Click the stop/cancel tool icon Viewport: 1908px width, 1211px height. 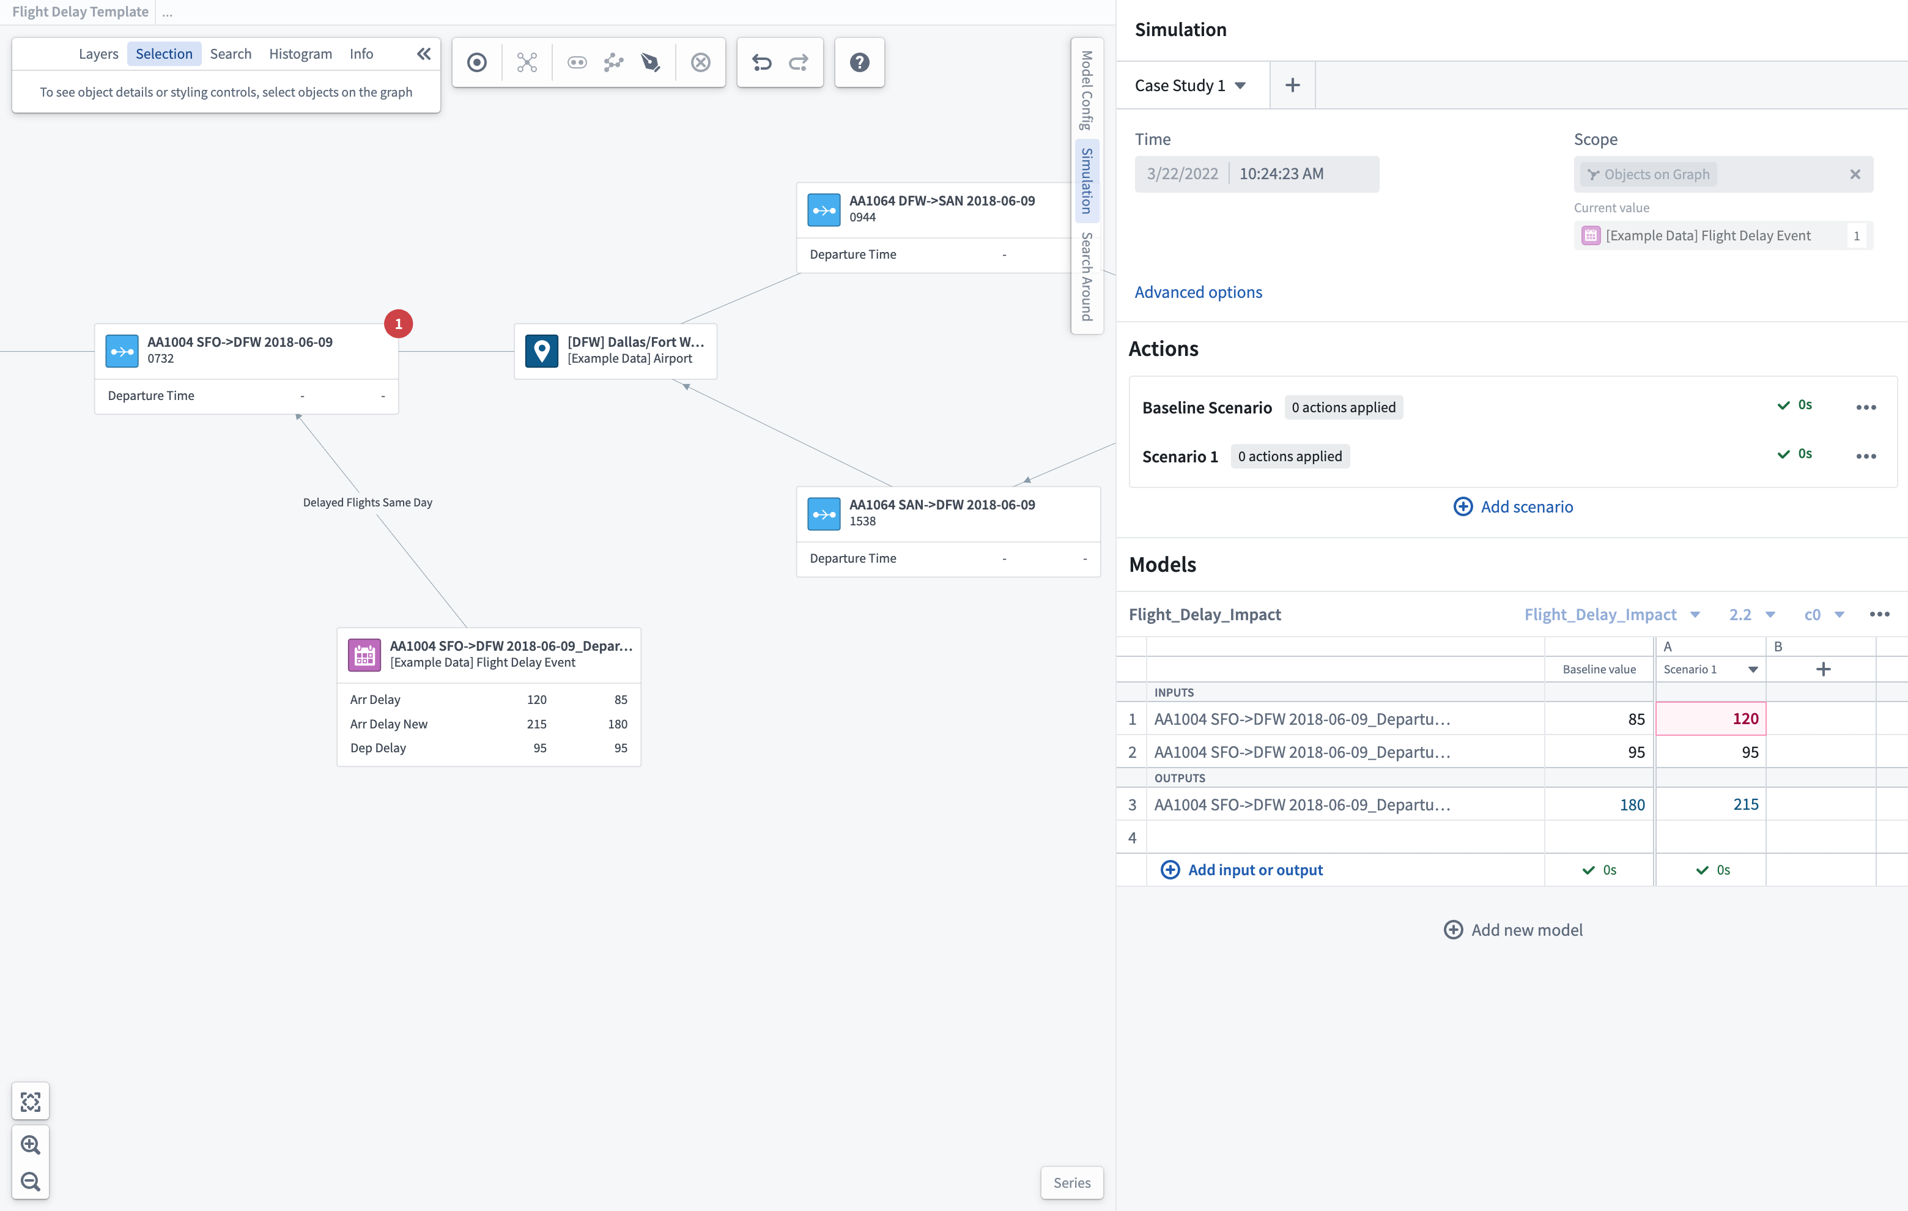[701, 61]
